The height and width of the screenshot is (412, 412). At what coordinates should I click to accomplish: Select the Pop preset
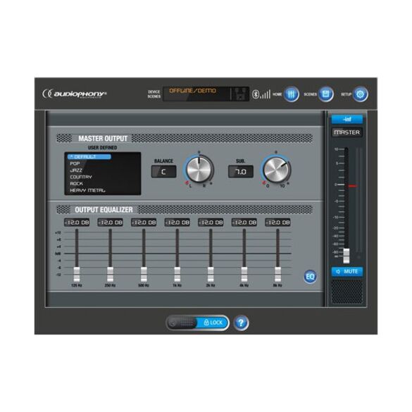pos(75,163)
